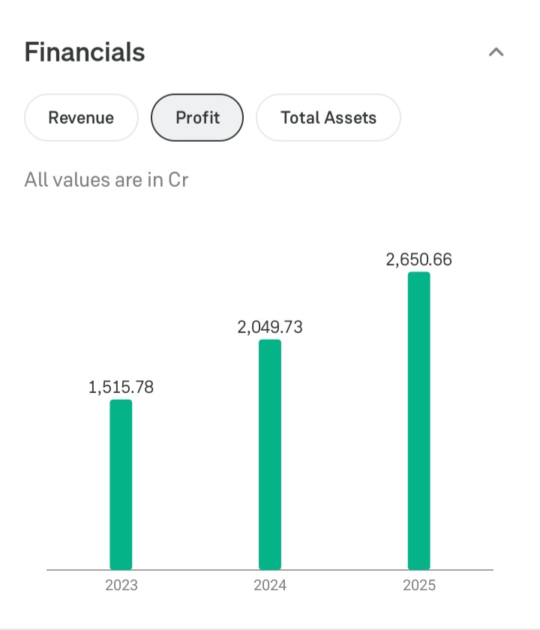Select the green 2025 profit bar
The height and width of the screenshot is (630, 540).
pos(419,421)
